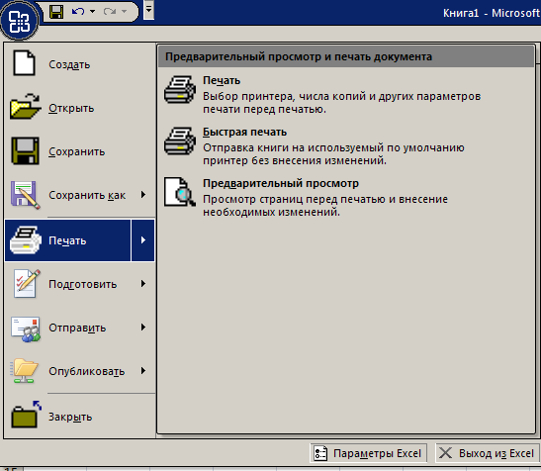Click the X icon on Выход из Excel
Viewport: 541px width, 471px height.
coord(445,453)
